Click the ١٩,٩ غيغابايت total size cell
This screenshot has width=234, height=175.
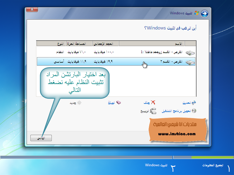[103, 62]
